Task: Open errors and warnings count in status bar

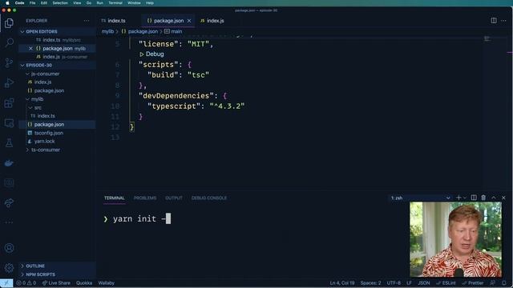Action: tap(26, 283)
